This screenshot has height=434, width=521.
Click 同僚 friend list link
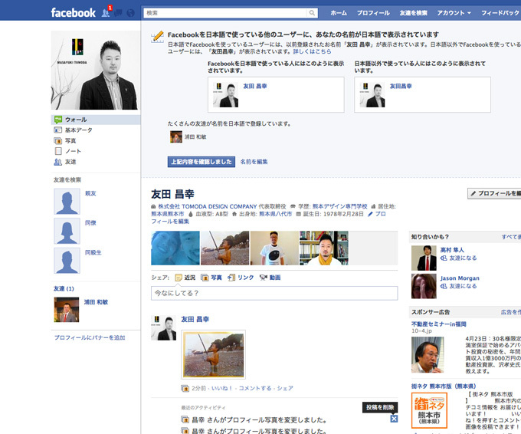click(x=90, y=223)
